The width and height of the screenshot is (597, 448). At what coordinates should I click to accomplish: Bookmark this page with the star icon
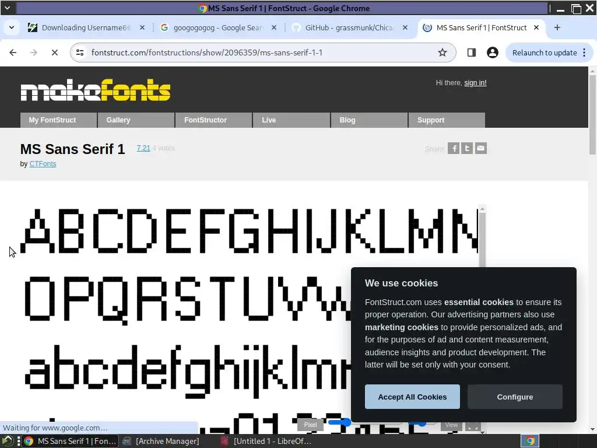click(442, 52)
